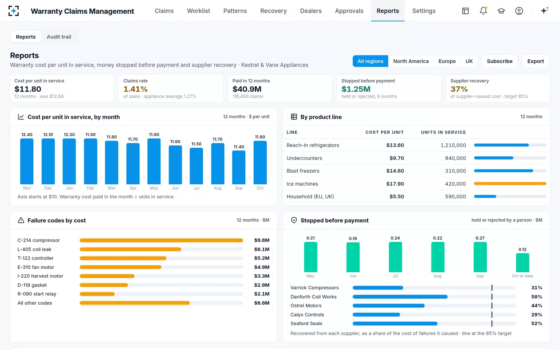Select the All other codes row
560x350 pixels.
pos(143,303)
